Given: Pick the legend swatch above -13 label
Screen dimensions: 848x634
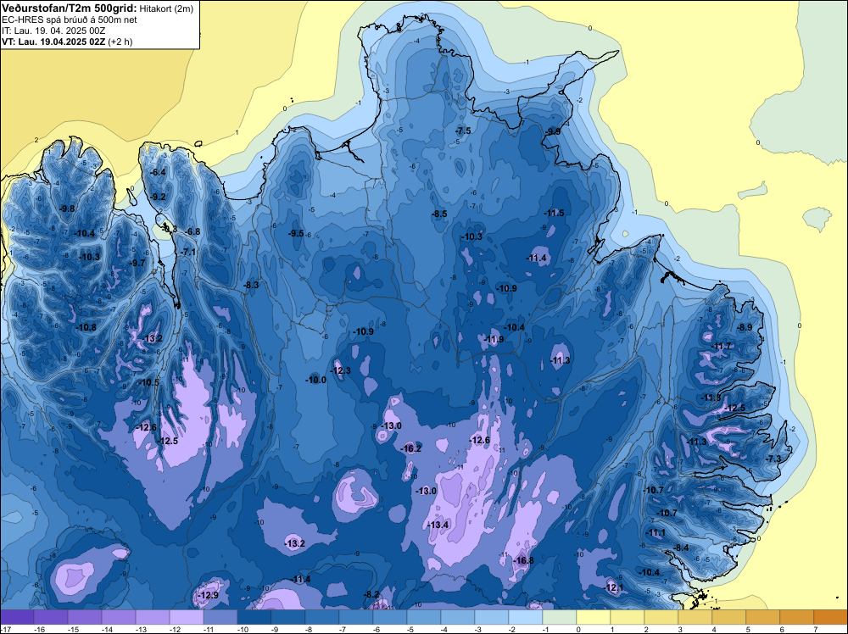Looking at the screenshot, I should 153,617.
